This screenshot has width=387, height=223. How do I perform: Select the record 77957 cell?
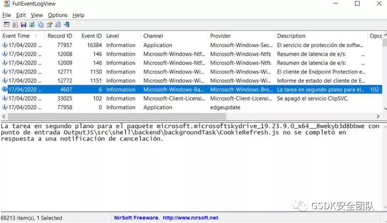[x=65, y=45]
